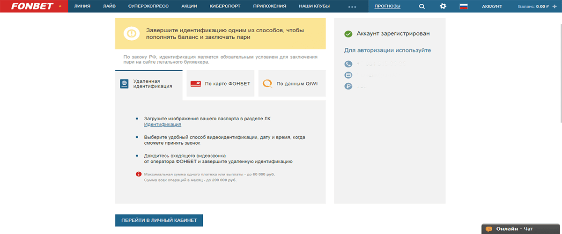Click the Аккаунт зарегистрирован text
Image resolution: width=562 pixels, height=234 pixels.
pyautogui.click(x=393, y=34)
